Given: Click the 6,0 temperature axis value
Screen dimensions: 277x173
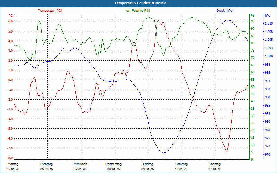Looking at the screenshot, I should [x=11, y=21].
